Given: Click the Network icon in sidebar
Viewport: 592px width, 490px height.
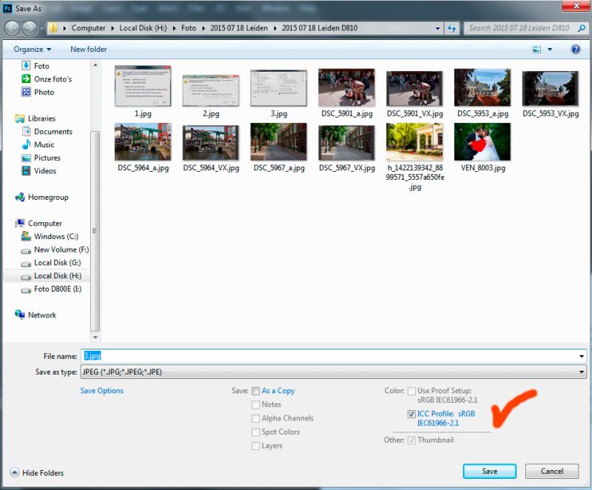Looking at the screenshot, I should pyautogui.click(x=20, y=315).
